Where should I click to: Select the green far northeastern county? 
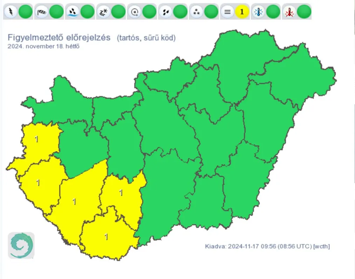click(x=301, y=81)
